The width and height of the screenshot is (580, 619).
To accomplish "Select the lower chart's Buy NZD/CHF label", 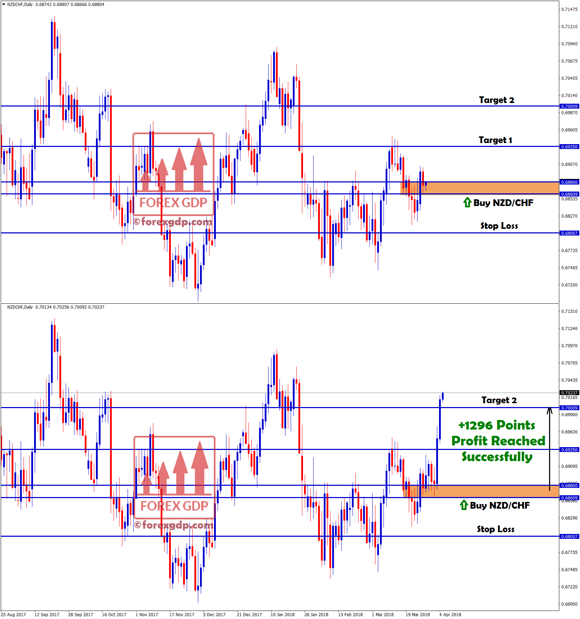I will [500, 505].
